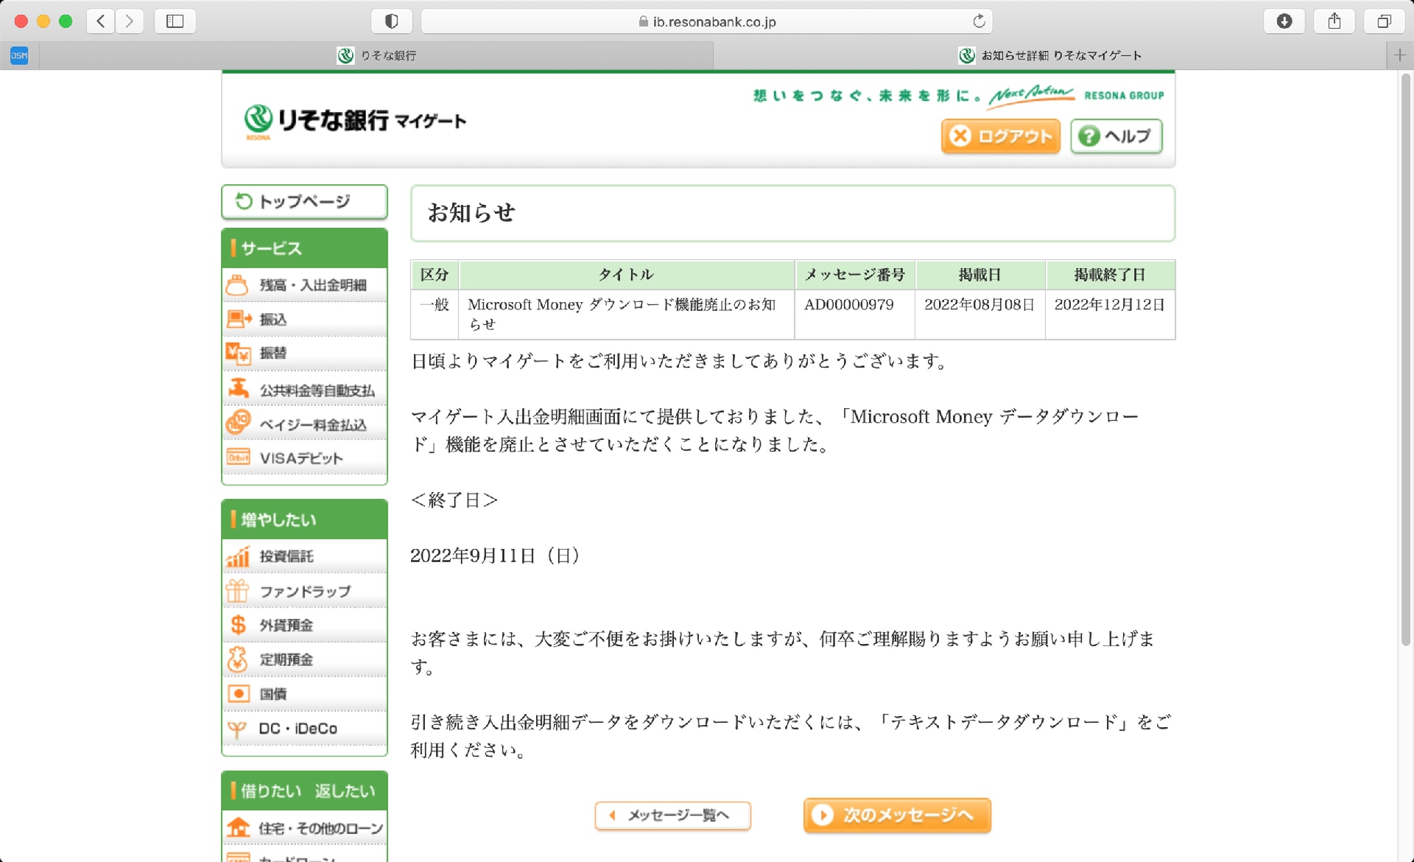This screenshot has height=862, width=1414.
Task: Click the 2022年9月11日（日） date text
Action: click(x=496, y=556)
